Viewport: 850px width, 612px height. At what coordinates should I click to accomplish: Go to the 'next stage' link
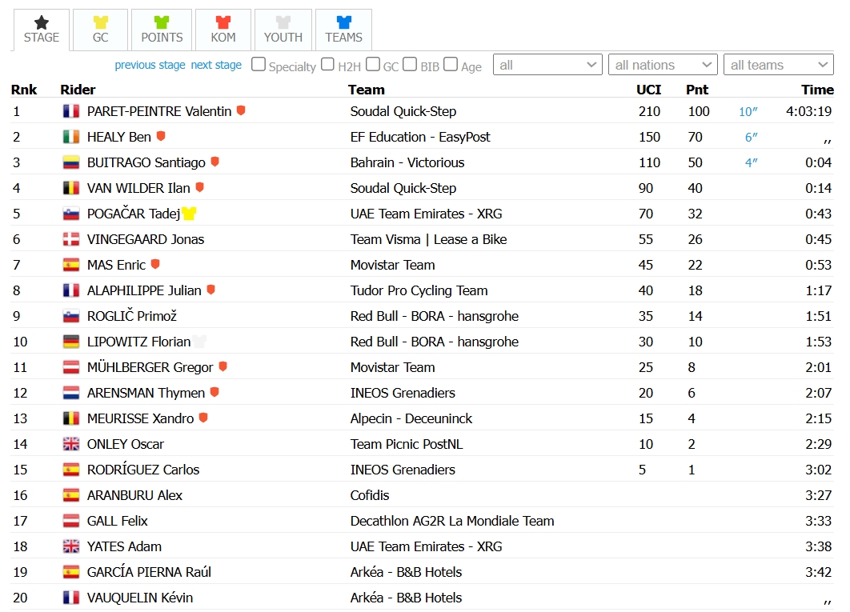point(216,65)
